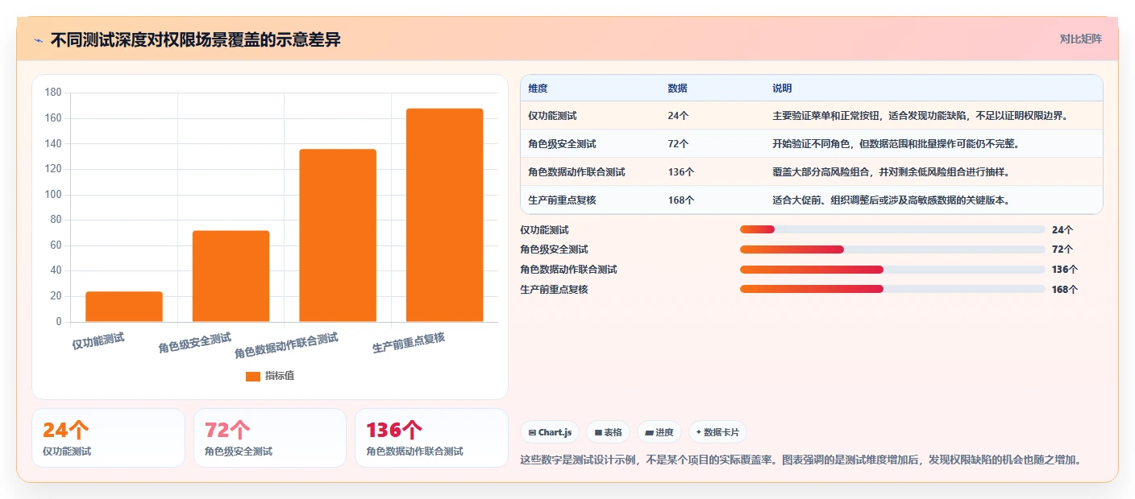Click the 180 y-axis tick label
Screen dimensions: 1135x499
[53, 93]
